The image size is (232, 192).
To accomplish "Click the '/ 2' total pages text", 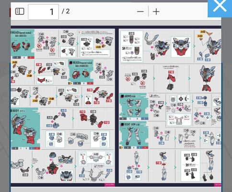I will [x=66, y=12].
